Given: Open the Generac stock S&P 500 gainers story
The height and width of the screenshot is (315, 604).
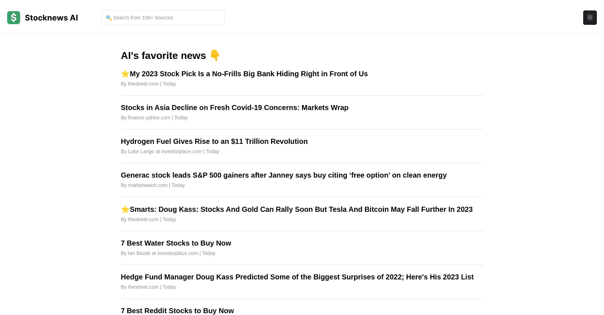Looking at the screenshot, I should (x=284, y=175).
